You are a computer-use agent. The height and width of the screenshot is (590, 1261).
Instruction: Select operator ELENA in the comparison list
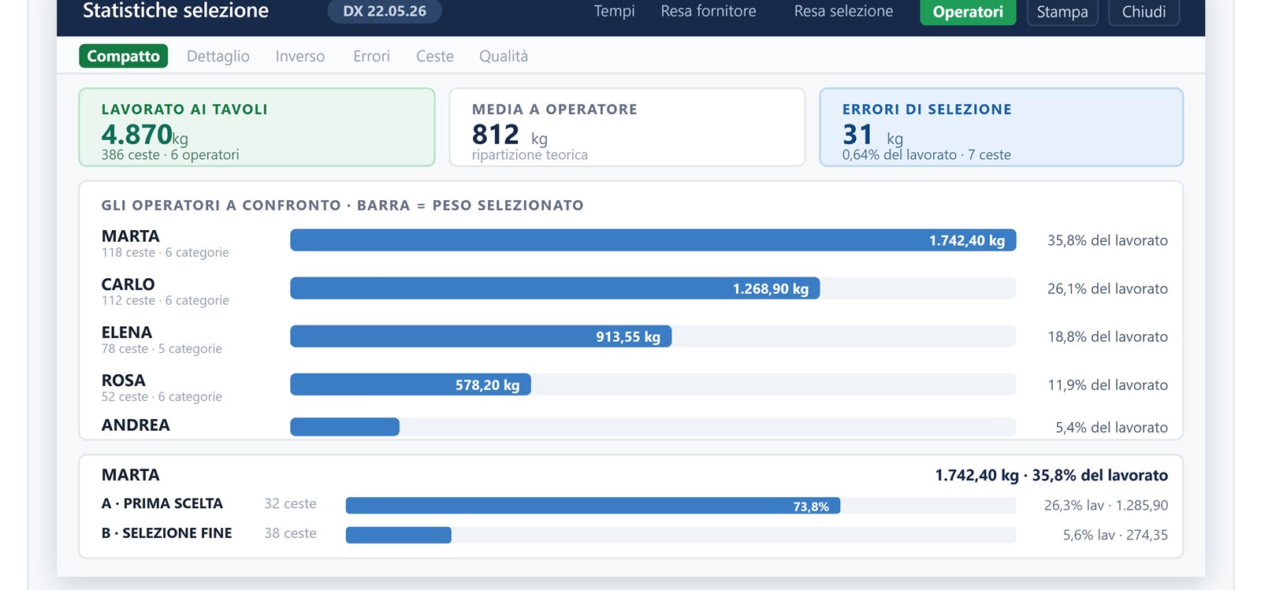pos(162,340)
